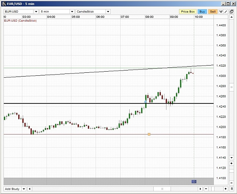Click the 1.4300 price label
This screenshot has width=237, height=194.
(221, 76)
